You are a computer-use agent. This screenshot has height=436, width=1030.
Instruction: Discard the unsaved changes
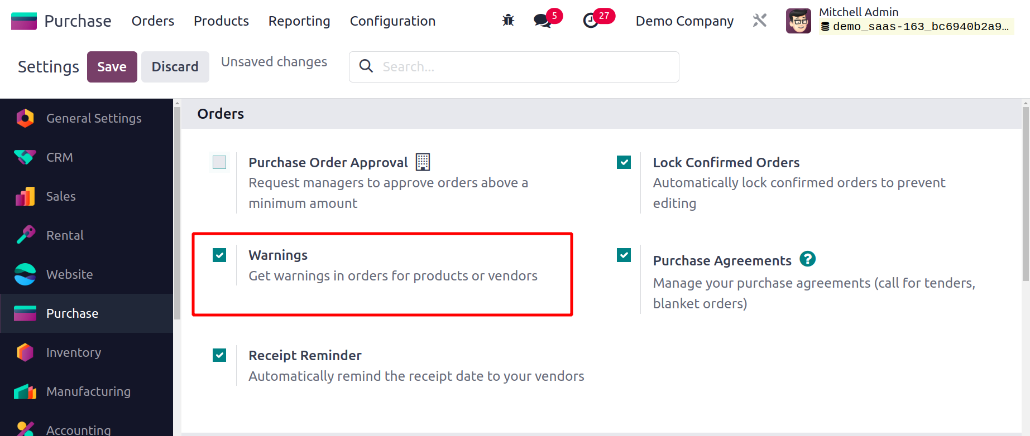(175, 67)
